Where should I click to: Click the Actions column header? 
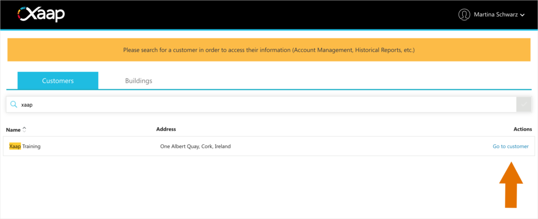[x=523, y=129]
